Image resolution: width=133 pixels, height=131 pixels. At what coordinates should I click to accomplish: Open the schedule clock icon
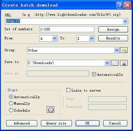(x=50, y=110)
